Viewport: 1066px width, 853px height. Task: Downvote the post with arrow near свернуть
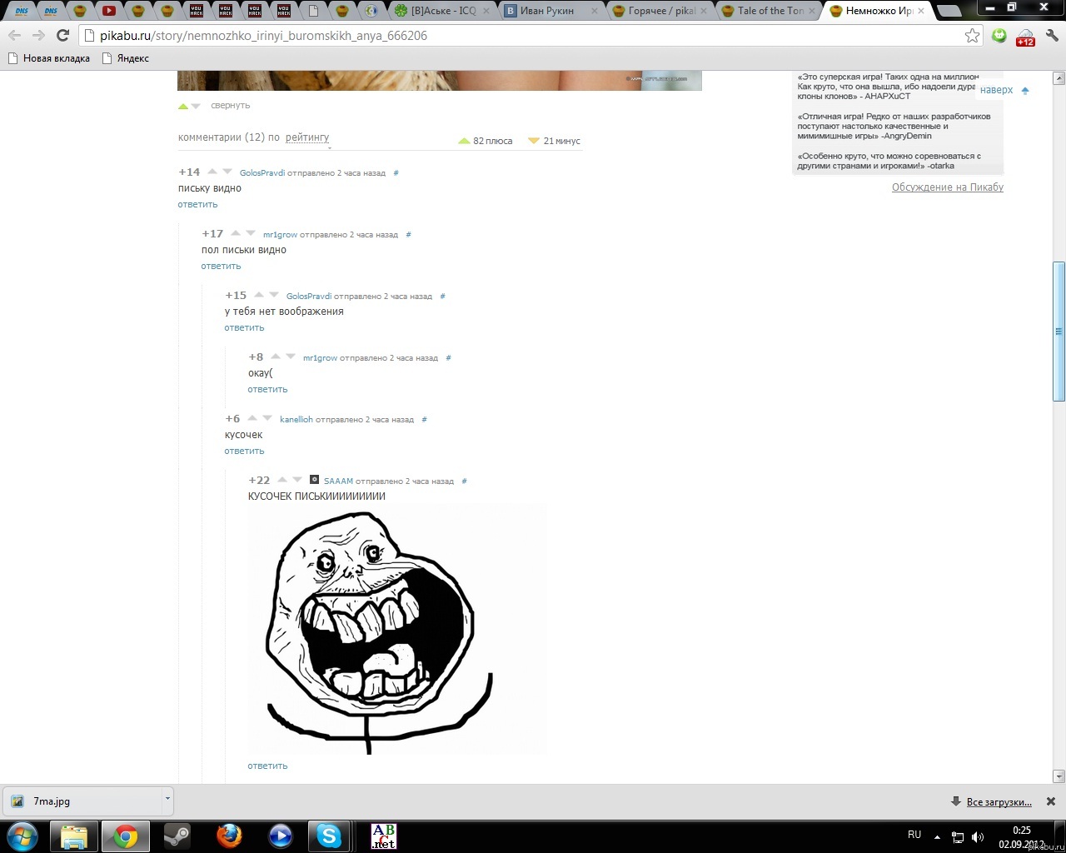196,106
